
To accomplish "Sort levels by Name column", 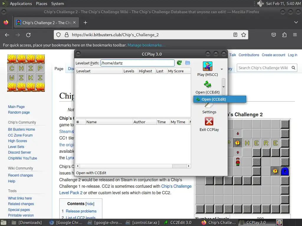I will (x=109, y=122).
